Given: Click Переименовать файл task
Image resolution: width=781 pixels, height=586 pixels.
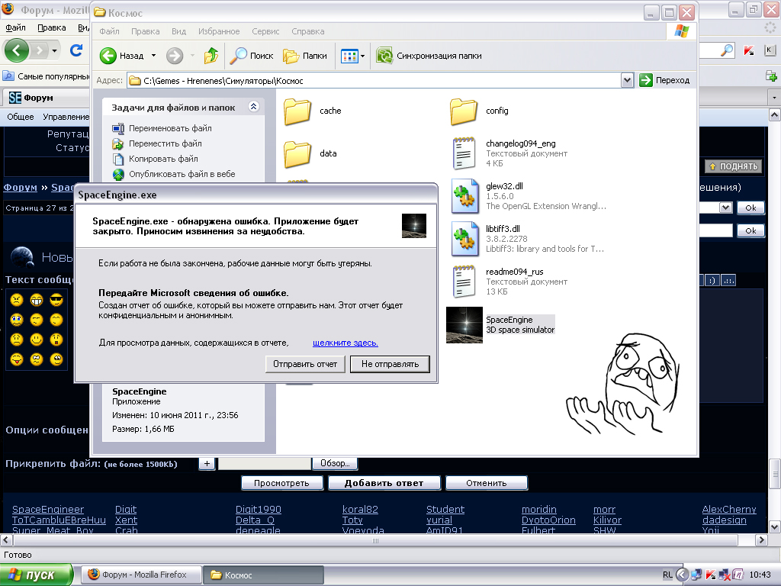Looking at the screenshot, I should click(x=170, y=128).
